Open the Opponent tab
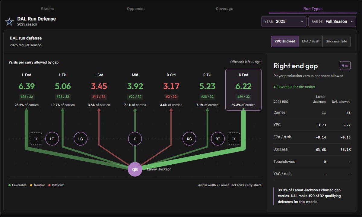The image size is (362, 217). pos(136,9)
